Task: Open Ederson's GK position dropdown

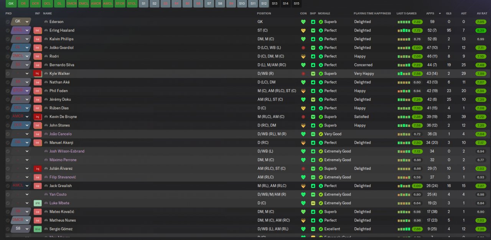Action: [21, 22]
